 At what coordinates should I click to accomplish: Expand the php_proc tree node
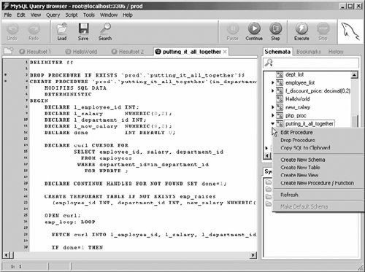[x=272, y=115]
